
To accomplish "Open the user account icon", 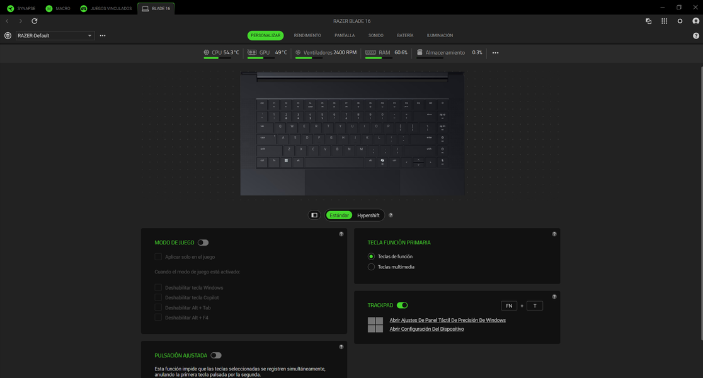I will click(695, 21).
